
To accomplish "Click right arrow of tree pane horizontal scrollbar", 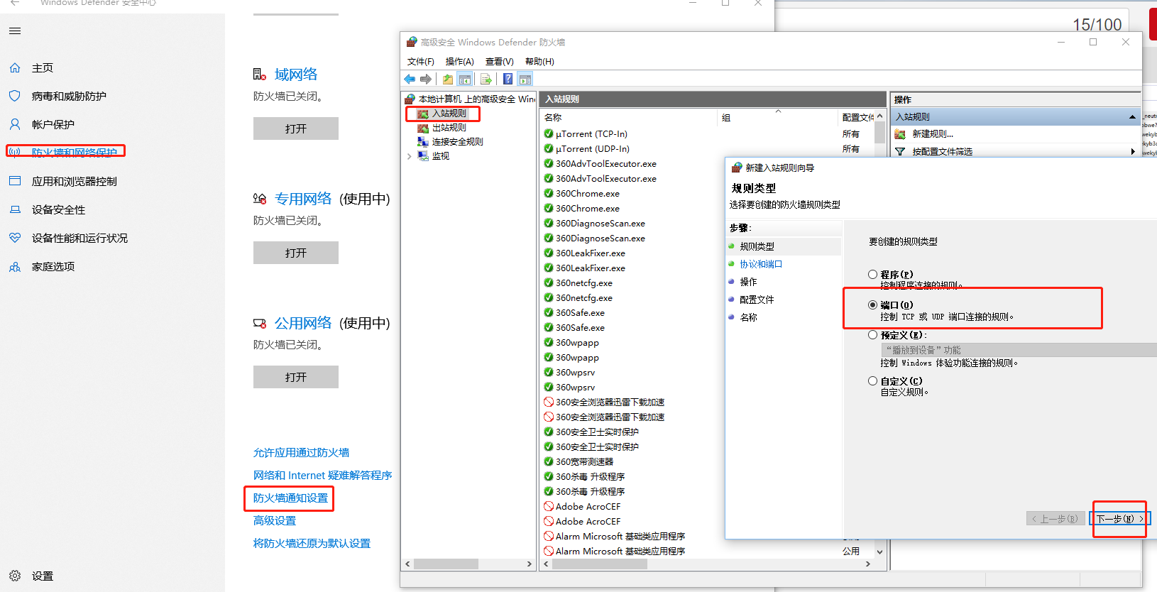I will tap(529, 564).
